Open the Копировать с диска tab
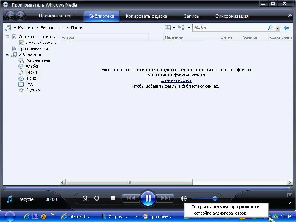 (x=146, y=16)
